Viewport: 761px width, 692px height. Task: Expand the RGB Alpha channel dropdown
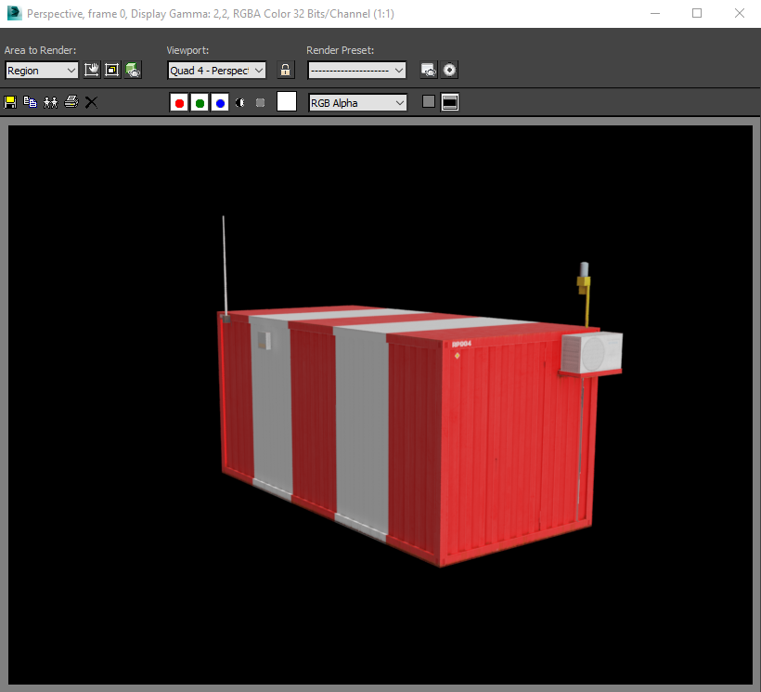[357, 103]
